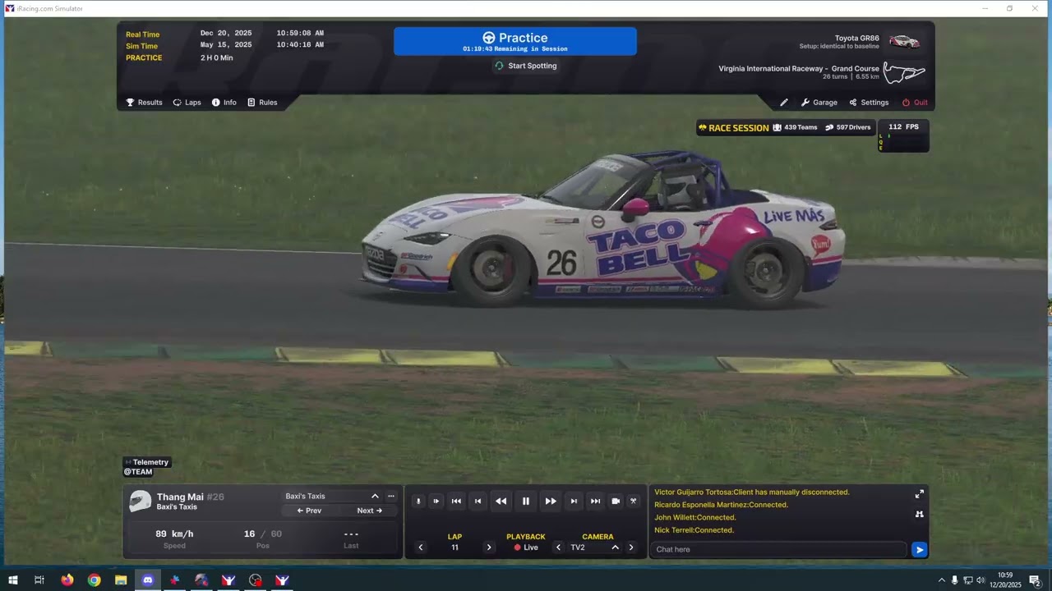Open Windows Task View
This screenshot has width=1052, height=591.
(39, 580)
